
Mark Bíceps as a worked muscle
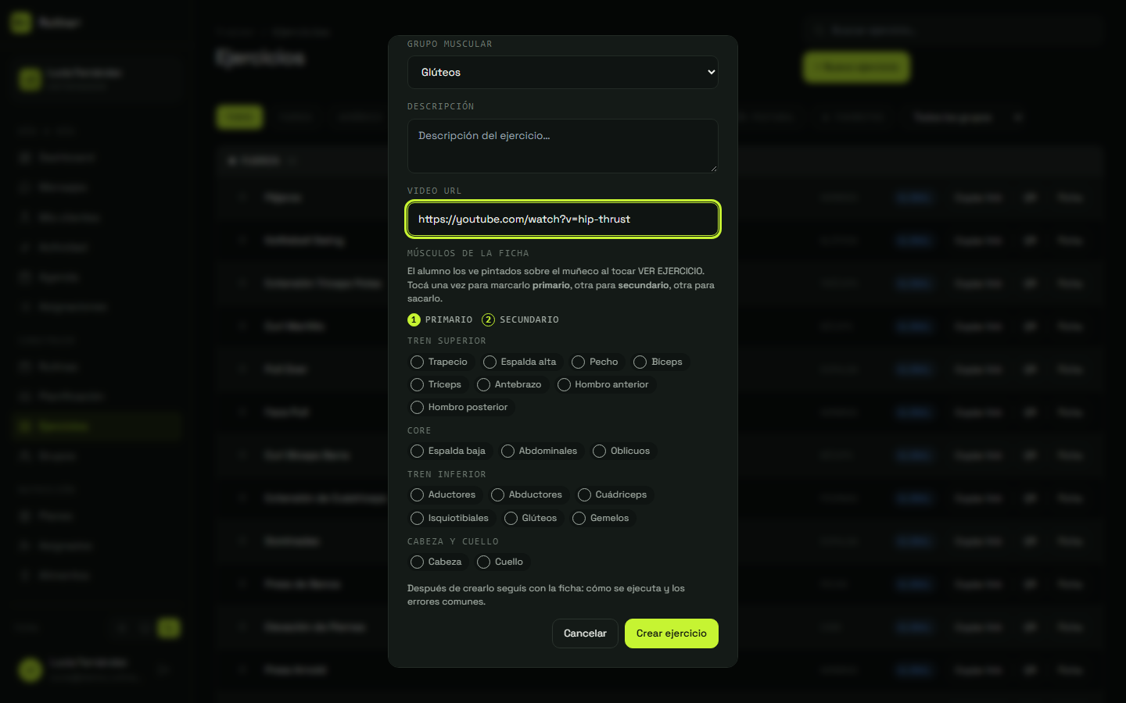click(x=658, y=362)
